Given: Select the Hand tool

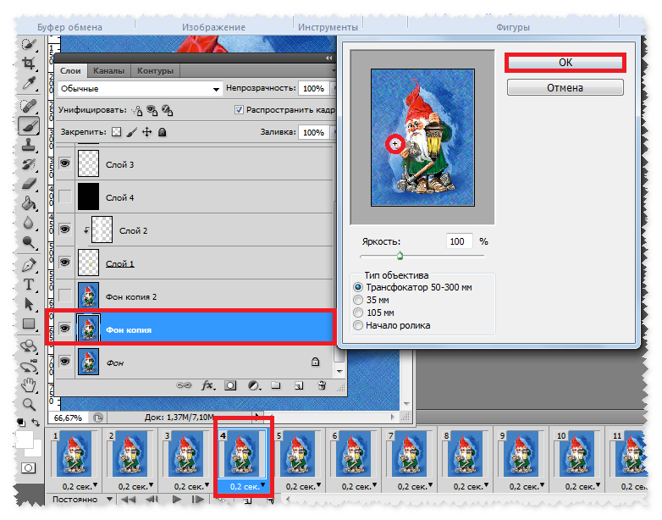Looking at the screenshot, I should pyautogui.click(x=29, y=385).
